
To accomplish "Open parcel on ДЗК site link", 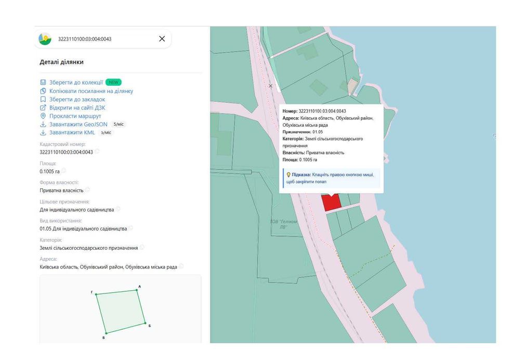I will [77, 107].
